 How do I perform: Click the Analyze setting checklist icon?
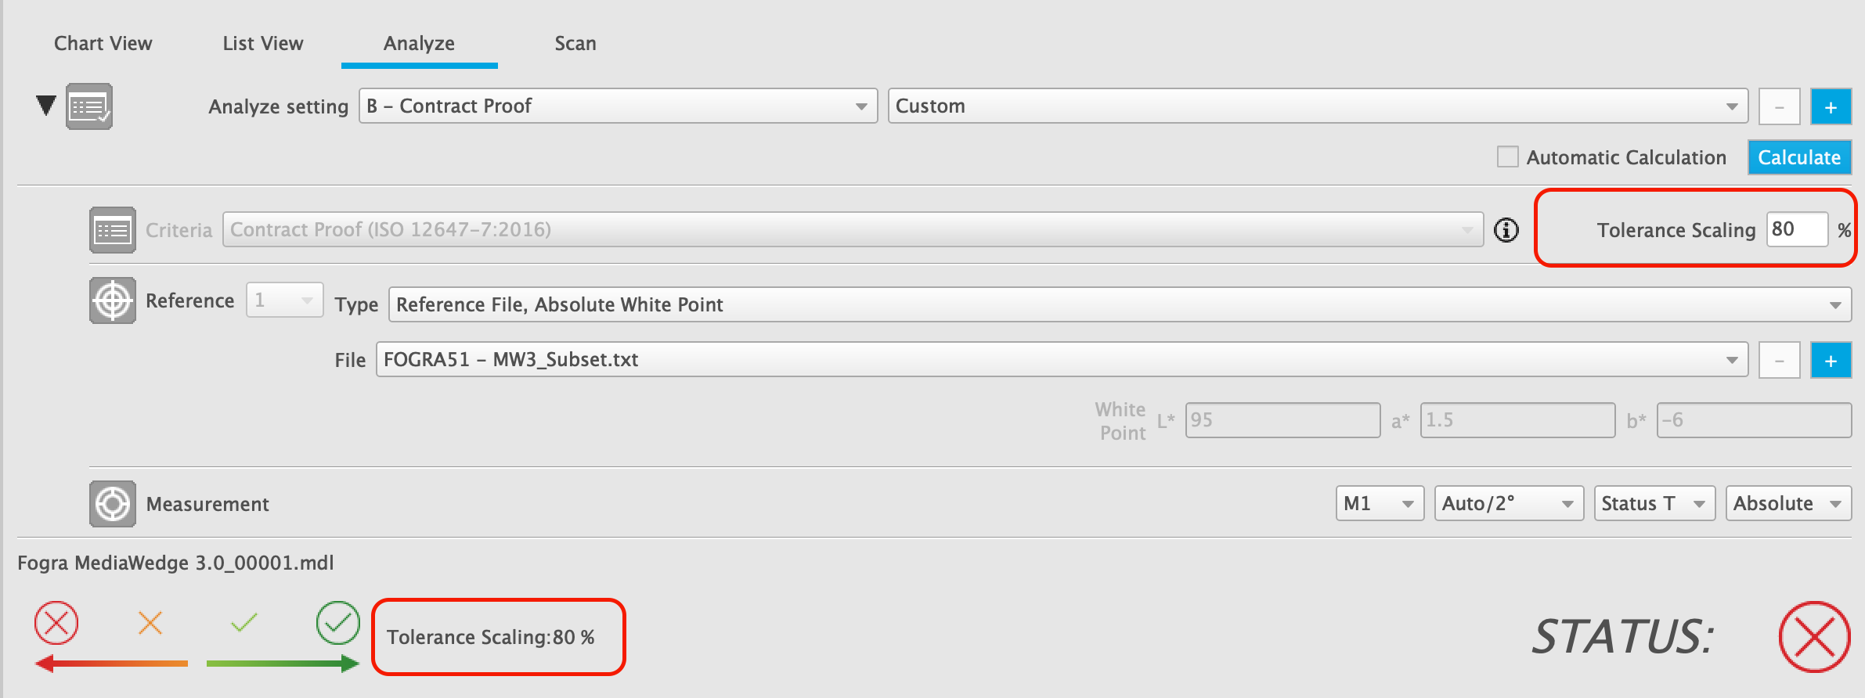click(89, 106)
